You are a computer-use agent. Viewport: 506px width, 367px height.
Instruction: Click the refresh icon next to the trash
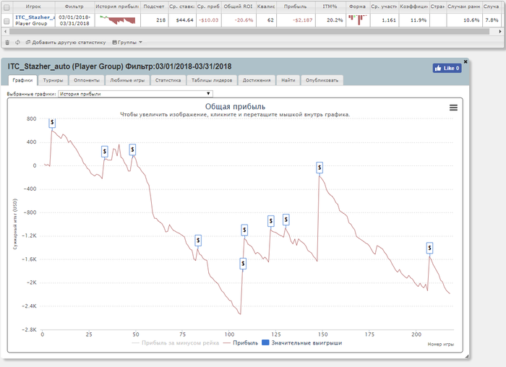[17, 42]
